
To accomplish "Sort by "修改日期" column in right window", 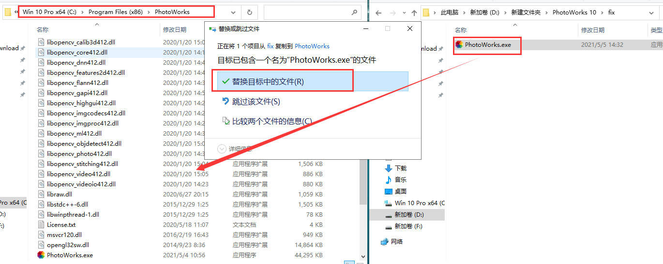I will pyautogui.click(x=593, y=30).
